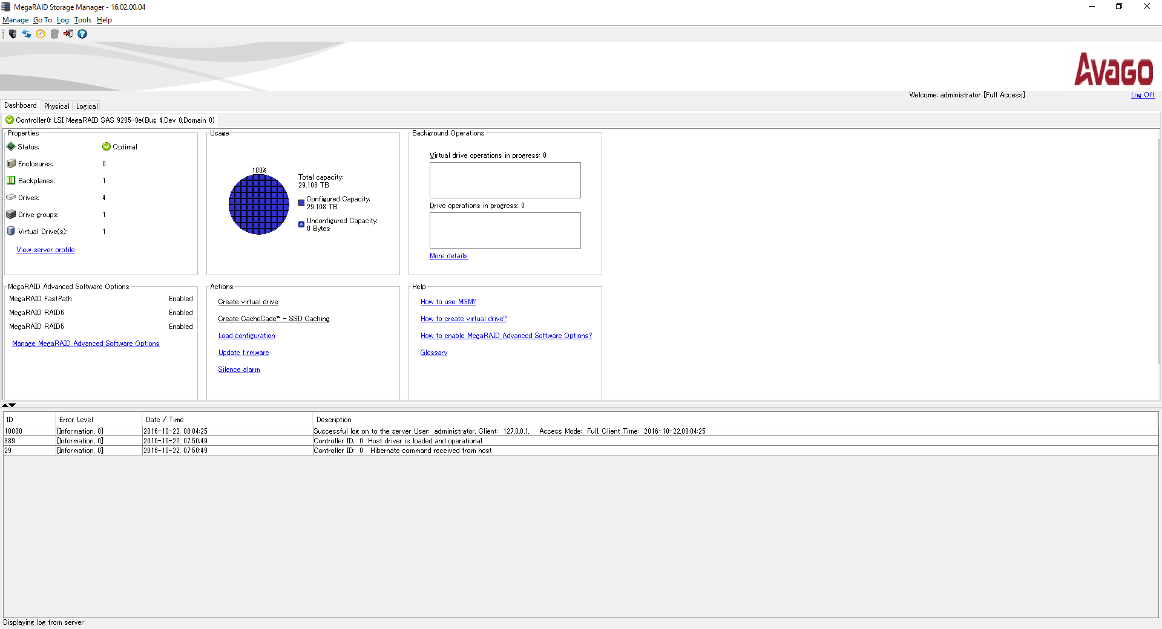Screen dimensions: 1162x629
Task: Open the More details link
Action: point(448,256)
